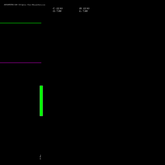This screenshot has height=165, width=165.
Task: Click the green candlestick bar
Action: click(41, 101)
